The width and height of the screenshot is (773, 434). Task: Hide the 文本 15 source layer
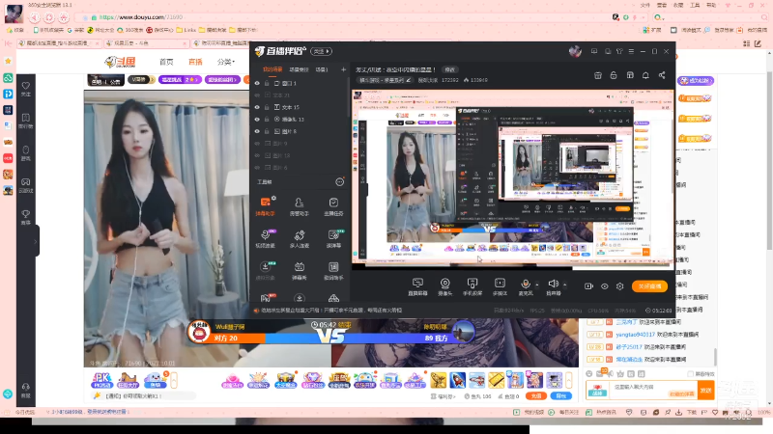(257, 107)
